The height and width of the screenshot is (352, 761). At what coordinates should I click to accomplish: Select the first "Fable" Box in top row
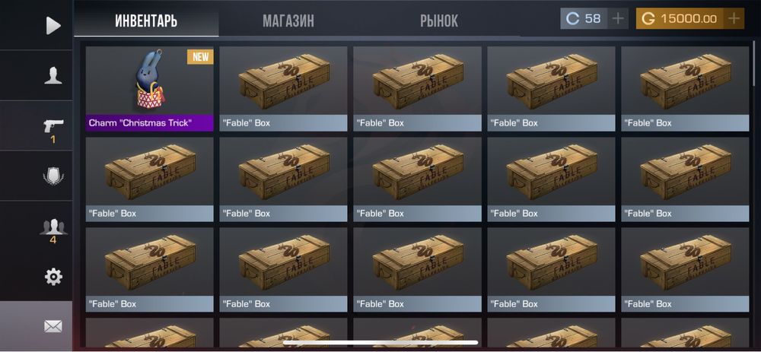click(x=283, y=89)
